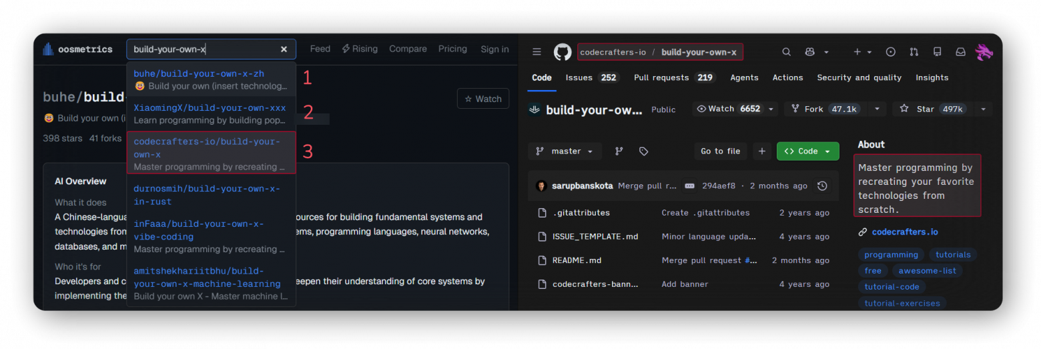Screen dimensions: 1041x349
Task: Click the tutorial-code topic tag
Action: (892, 287)
